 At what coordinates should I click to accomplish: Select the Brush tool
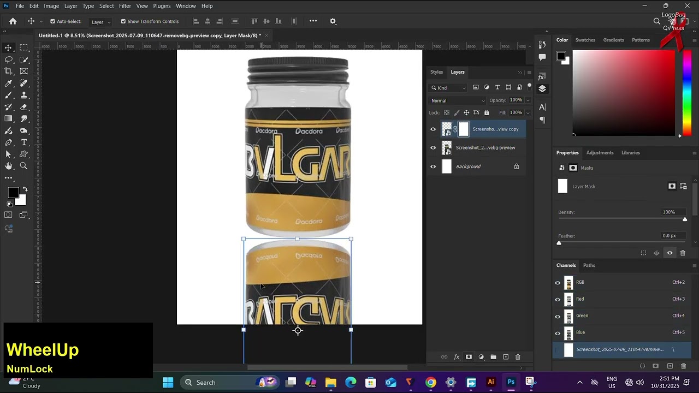8,95
